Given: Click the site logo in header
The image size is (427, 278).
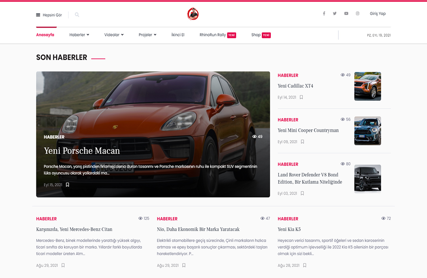Looking at the screenshot, I should click(x=193, y=14).
